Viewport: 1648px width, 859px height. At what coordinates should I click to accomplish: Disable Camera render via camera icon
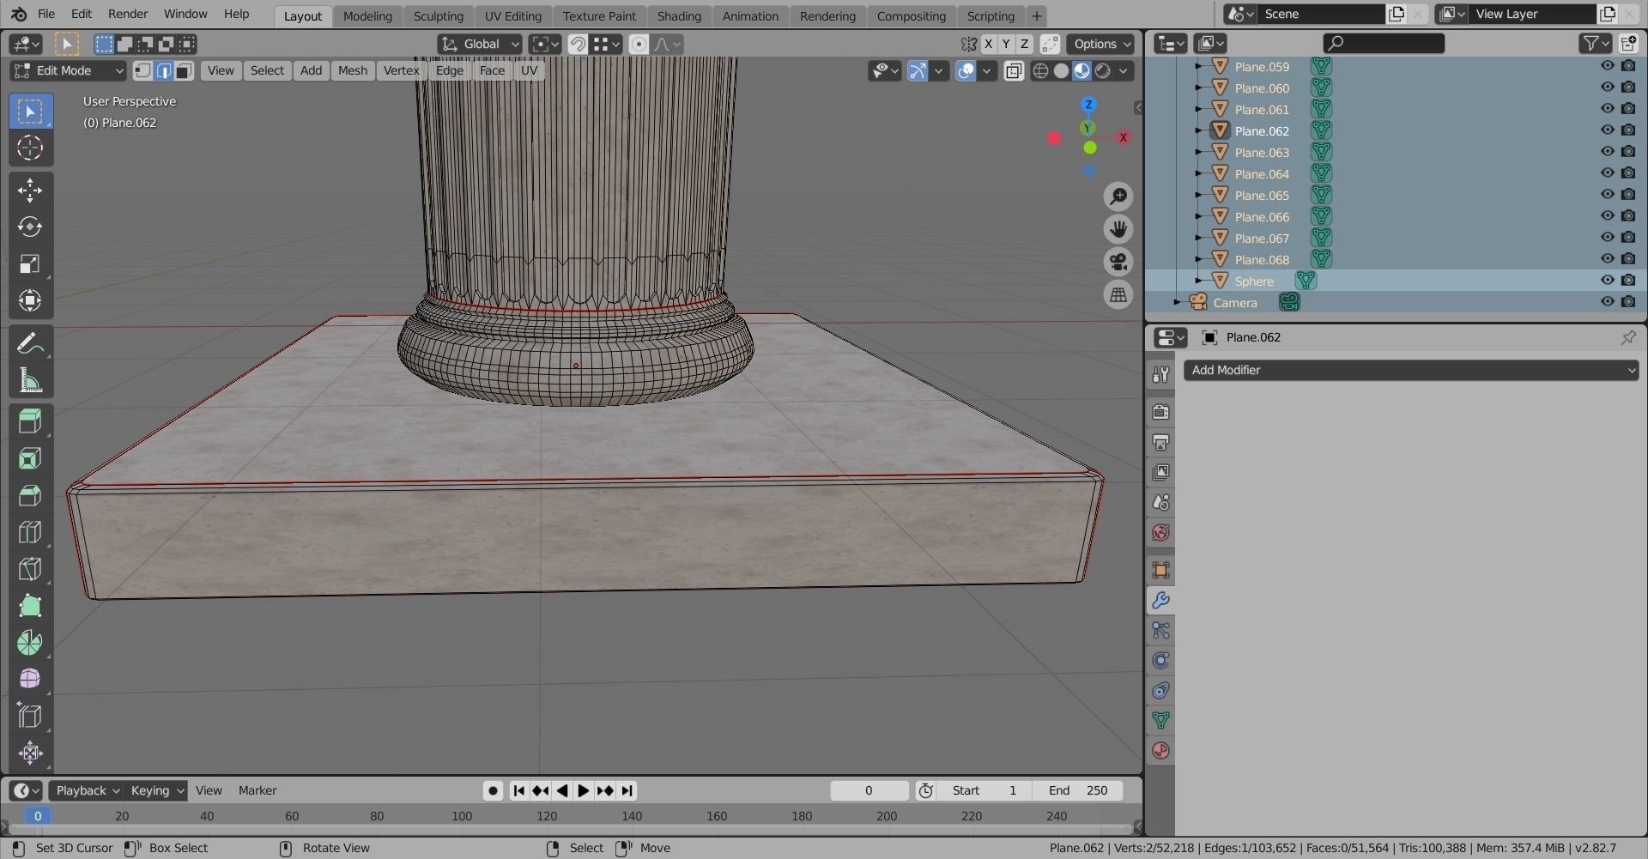(1628, 302)
